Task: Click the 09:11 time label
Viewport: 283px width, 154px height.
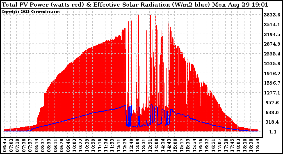Action: [55, 145]
